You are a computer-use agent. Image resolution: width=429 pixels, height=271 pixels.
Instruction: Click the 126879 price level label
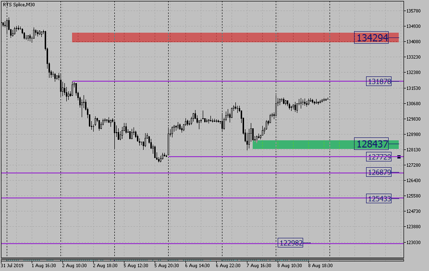(x=379, y=172)
